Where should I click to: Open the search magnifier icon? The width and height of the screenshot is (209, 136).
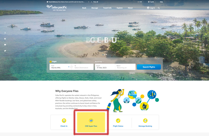[x=159, y=8]
